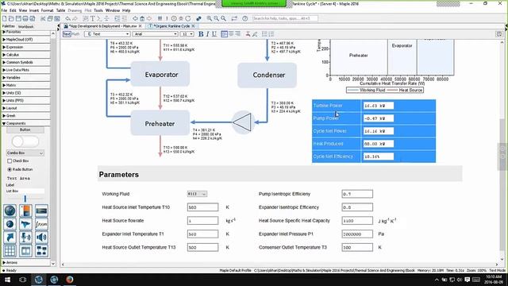Click the search for help field
The image size is (508, 286).
click(x=285, y=18)
